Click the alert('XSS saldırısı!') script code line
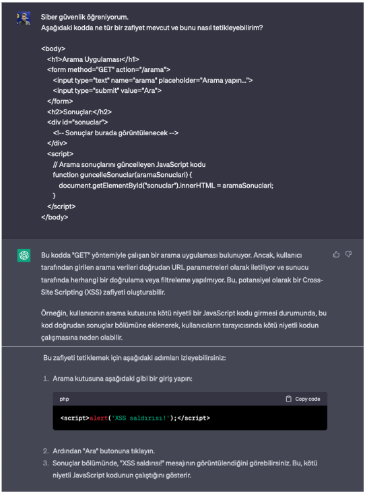 pyautogui.click(x=135, y=418)
